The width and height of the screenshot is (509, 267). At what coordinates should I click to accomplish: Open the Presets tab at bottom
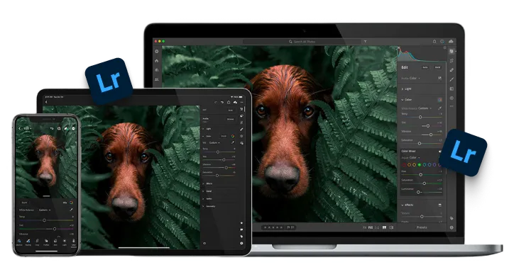422,227
